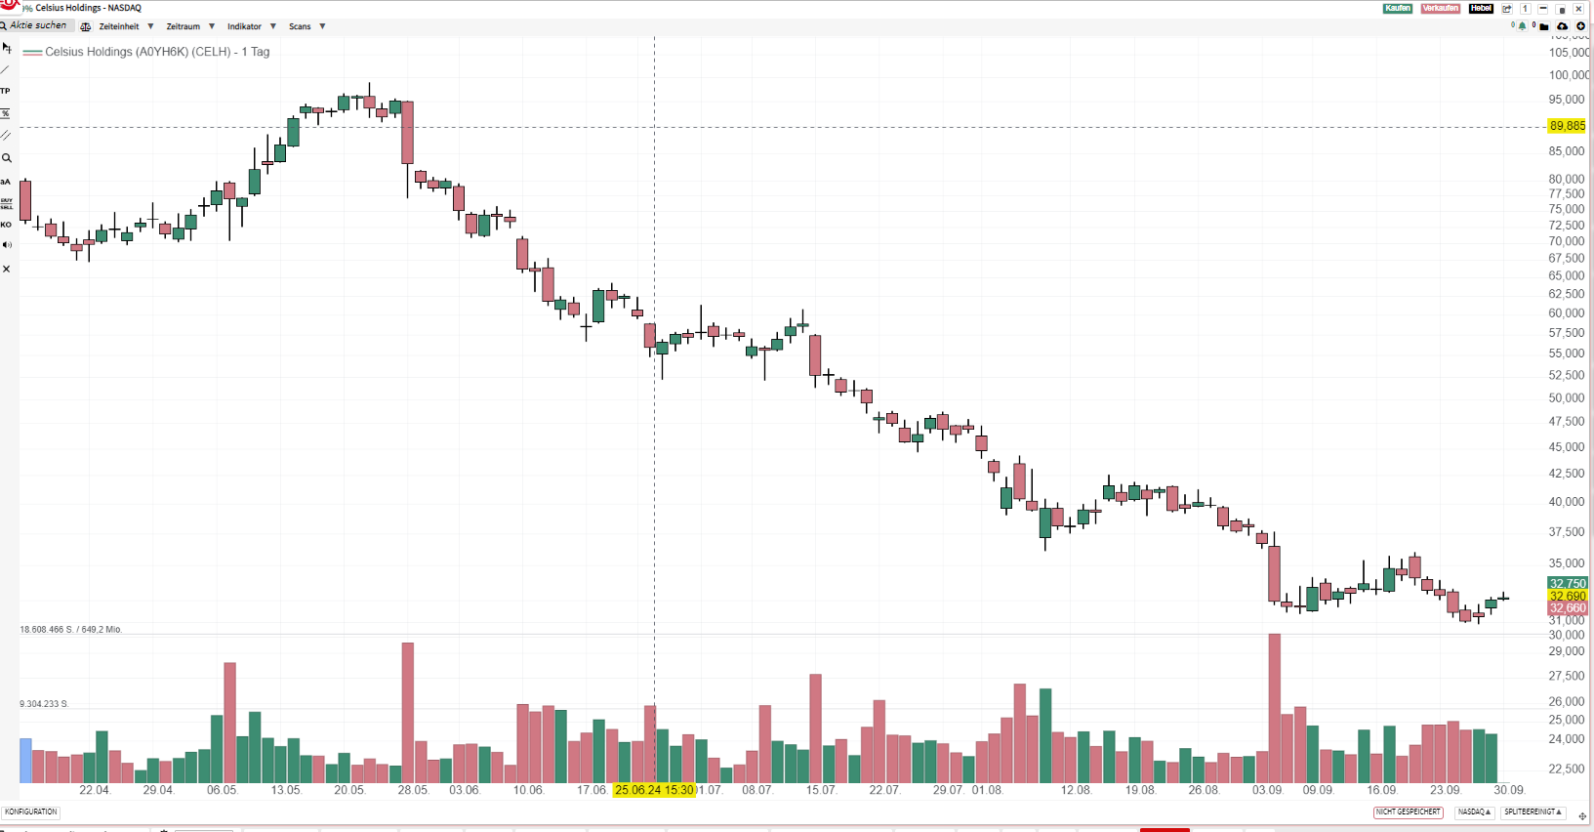Image resolution: width=1594 pixels, height=832 pixels.
Task: Select the trend line drawing tool
Action: (x=6, y=69)
